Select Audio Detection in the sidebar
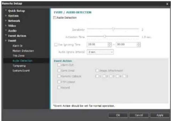 [x=22, y=61]
